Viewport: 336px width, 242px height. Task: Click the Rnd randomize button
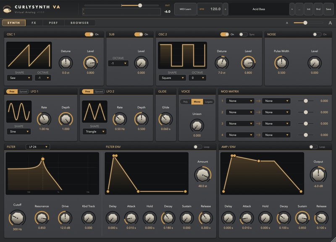click(x=318, y=9)
